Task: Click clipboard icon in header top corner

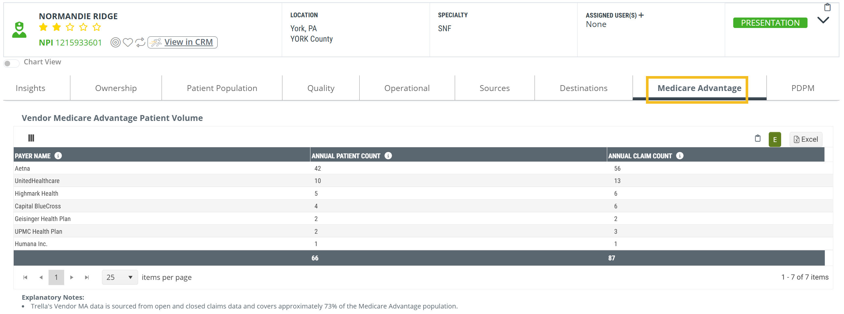Action: pyautogui.click(x=827, y=7)
